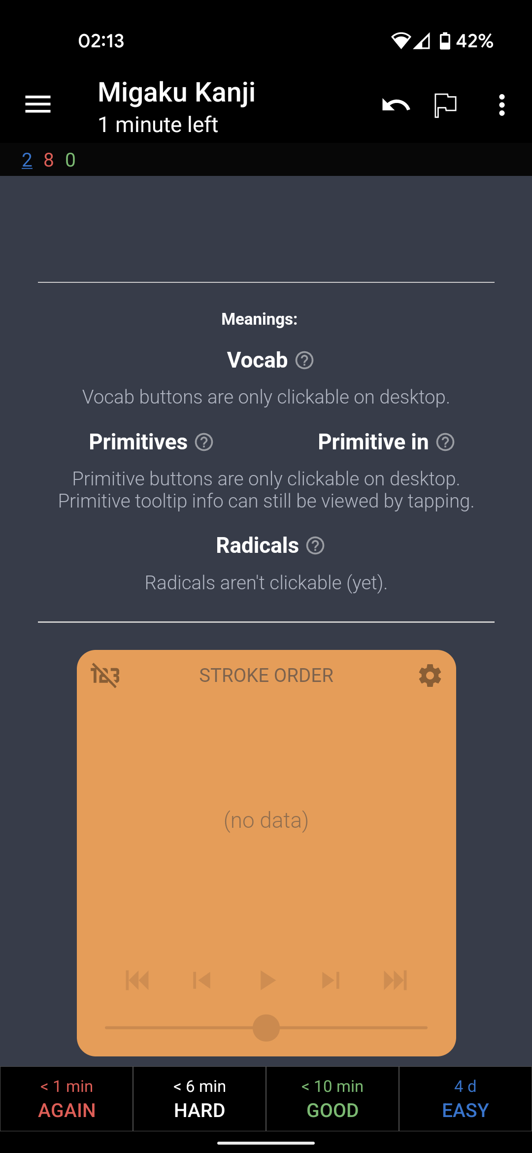
Task: View the Radicals help tooltip
Action: pos(315,546)
